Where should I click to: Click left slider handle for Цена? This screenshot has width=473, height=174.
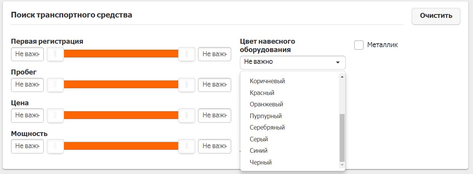point(55,115)
